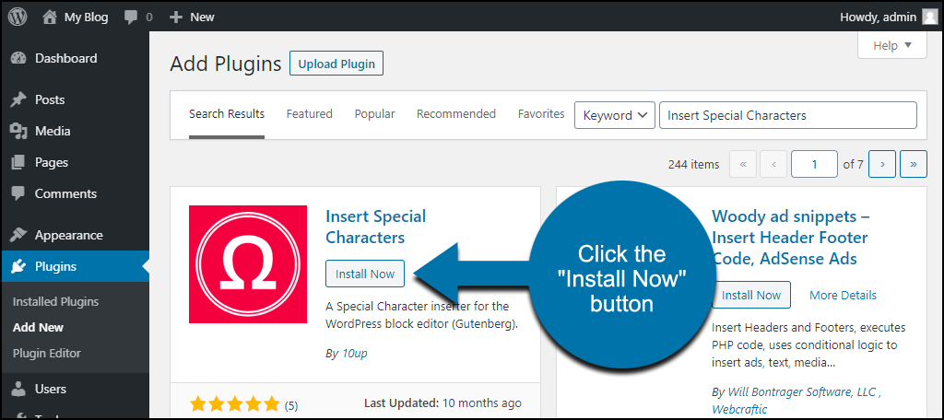Screen dimensions: 944x420
Task: Click the Users person icon
Action: tap(18, 390)
